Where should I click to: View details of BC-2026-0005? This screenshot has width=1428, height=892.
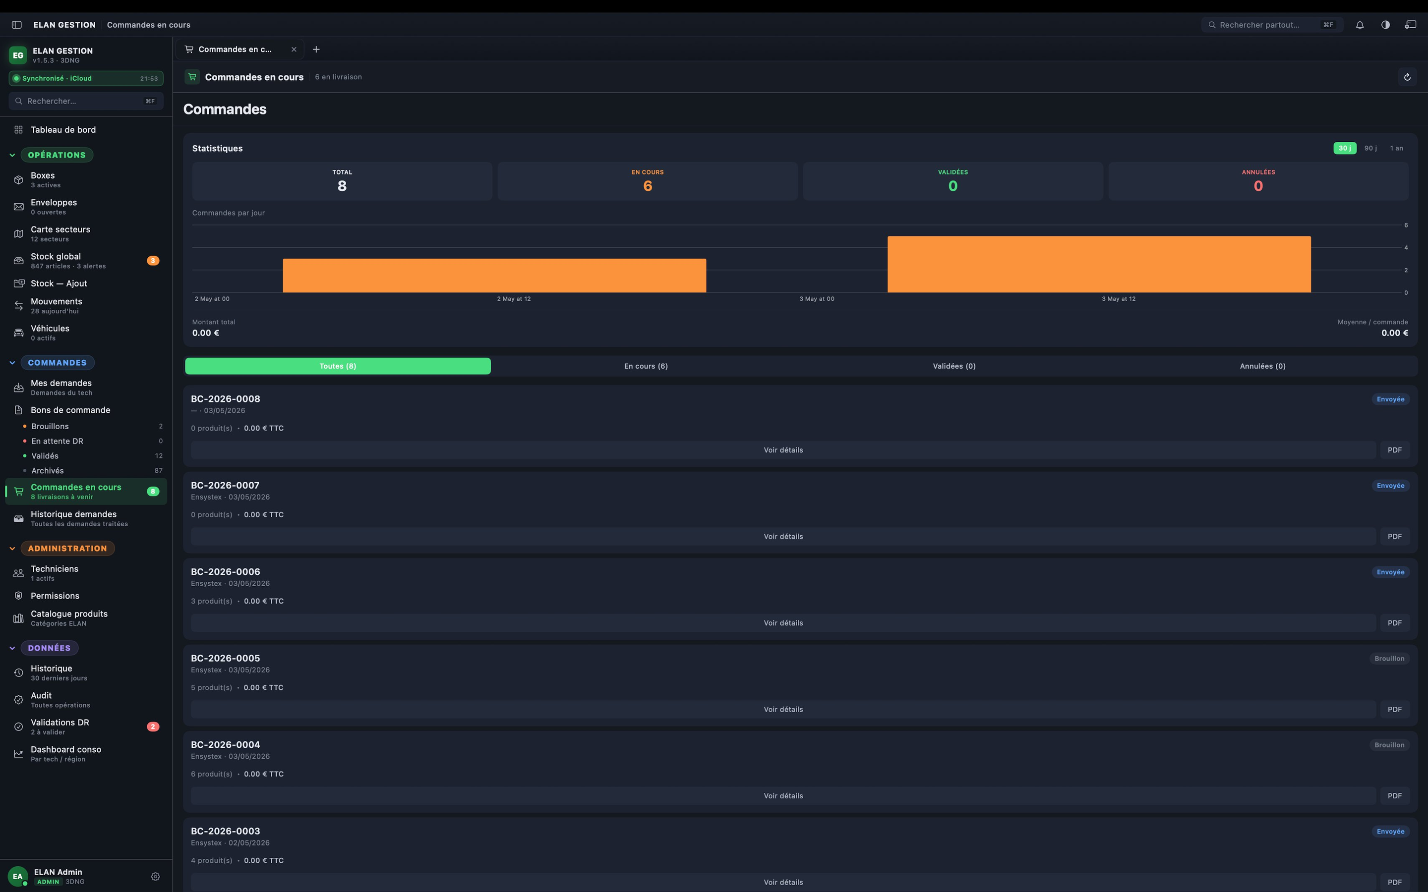tap(783, 710)
